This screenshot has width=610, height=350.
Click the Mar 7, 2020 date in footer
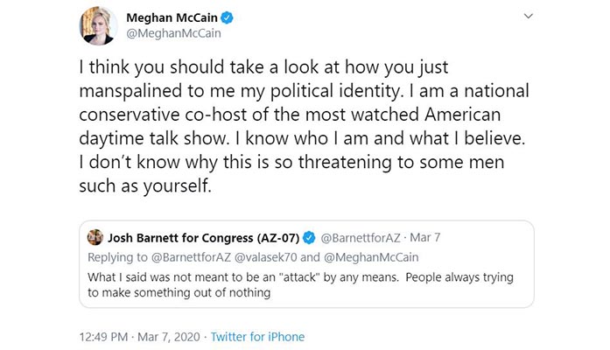tap(167, 335)
